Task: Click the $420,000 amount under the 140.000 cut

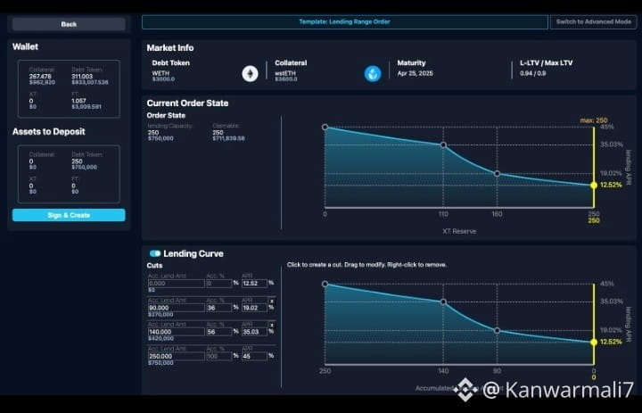Action: 160,338
